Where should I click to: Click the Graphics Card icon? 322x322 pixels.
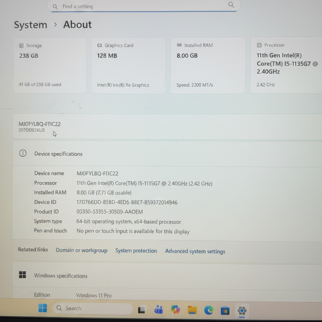pos(99,45)
